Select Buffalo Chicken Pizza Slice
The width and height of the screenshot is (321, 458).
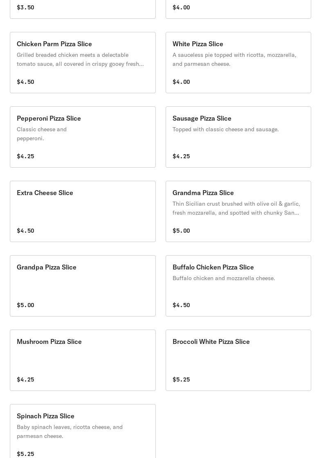pos(238,286)
